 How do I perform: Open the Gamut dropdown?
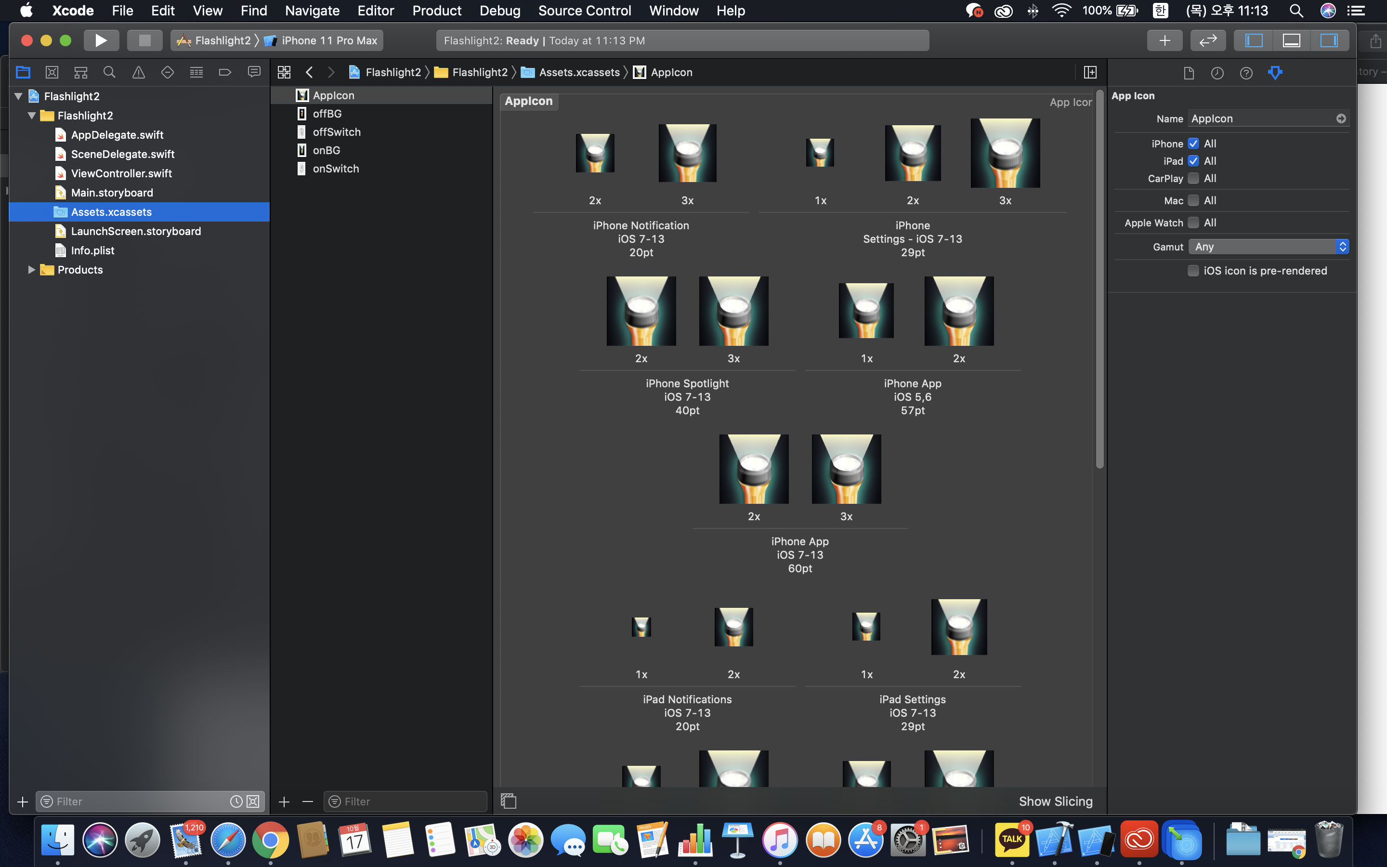1268,247
